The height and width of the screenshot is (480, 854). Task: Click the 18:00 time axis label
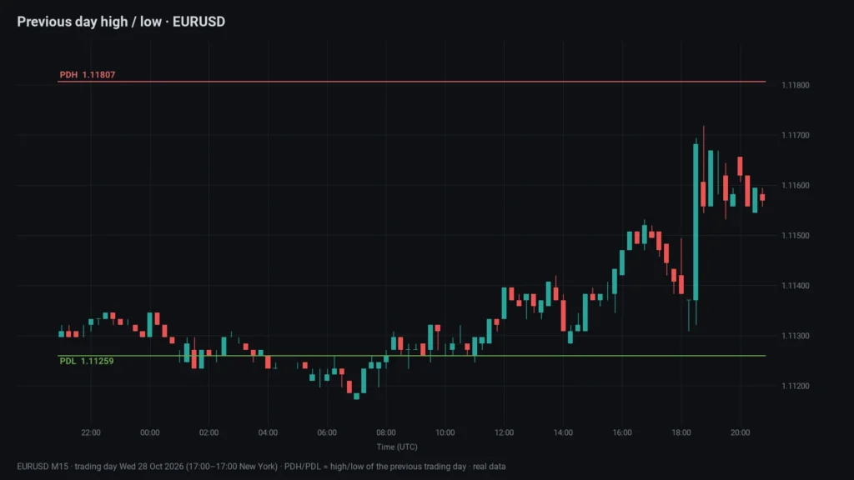click(681, 432)
